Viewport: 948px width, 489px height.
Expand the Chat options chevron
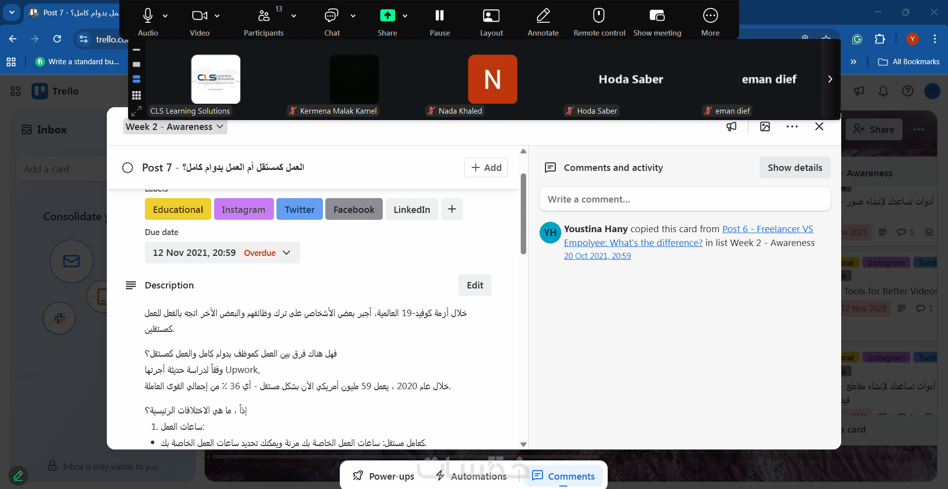tap(353, 16)
